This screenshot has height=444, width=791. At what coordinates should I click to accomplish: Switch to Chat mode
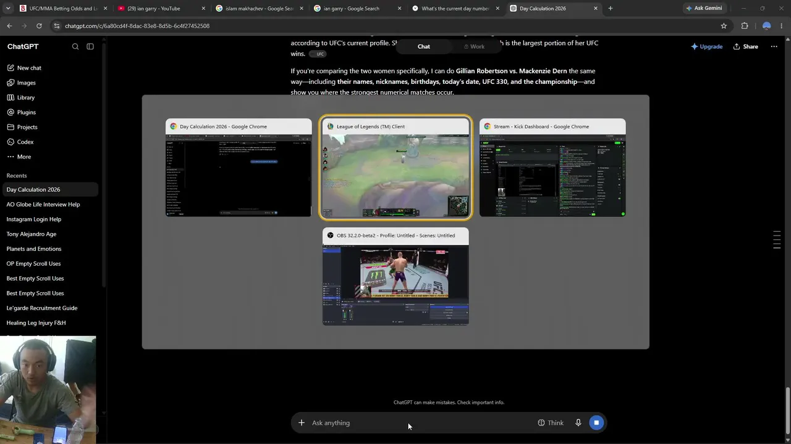click(423, 46)
